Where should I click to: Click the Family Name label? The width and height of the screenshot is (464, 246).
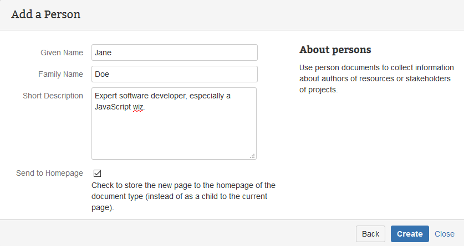pyautogui.click(x=60, y=74)
